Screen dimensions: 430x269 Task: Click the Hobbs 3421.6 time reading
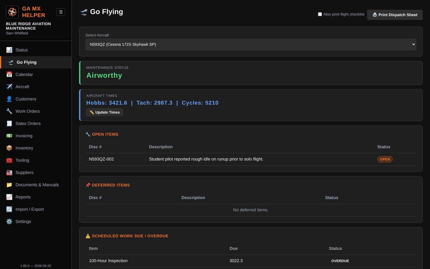(x=107, y=103)
